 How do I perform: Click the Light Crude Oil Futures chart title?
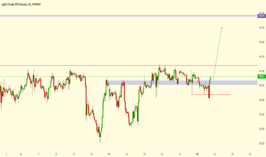pyautogui.click(x=21, y=4)
